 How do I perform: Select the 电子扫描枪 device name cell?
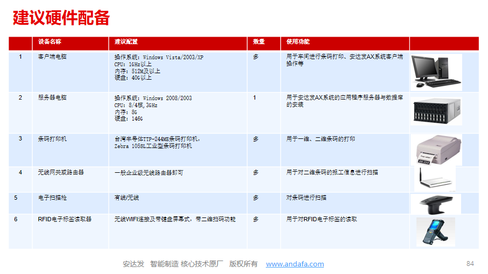(x=52, y=198)
